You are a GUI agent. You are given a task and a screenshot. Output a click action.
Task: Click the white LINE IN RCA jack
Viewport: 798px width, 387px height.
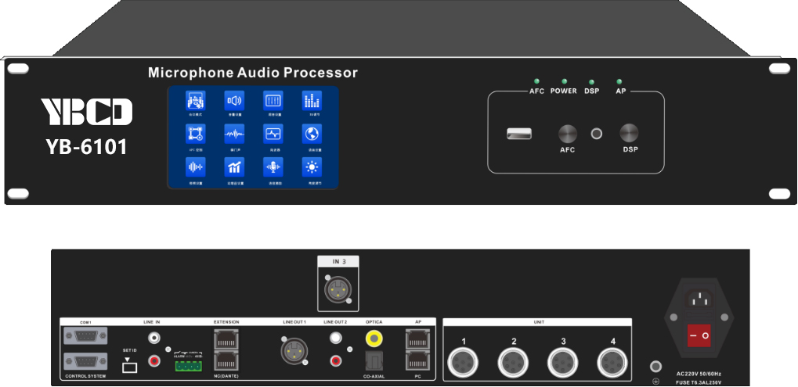(153, 337)
